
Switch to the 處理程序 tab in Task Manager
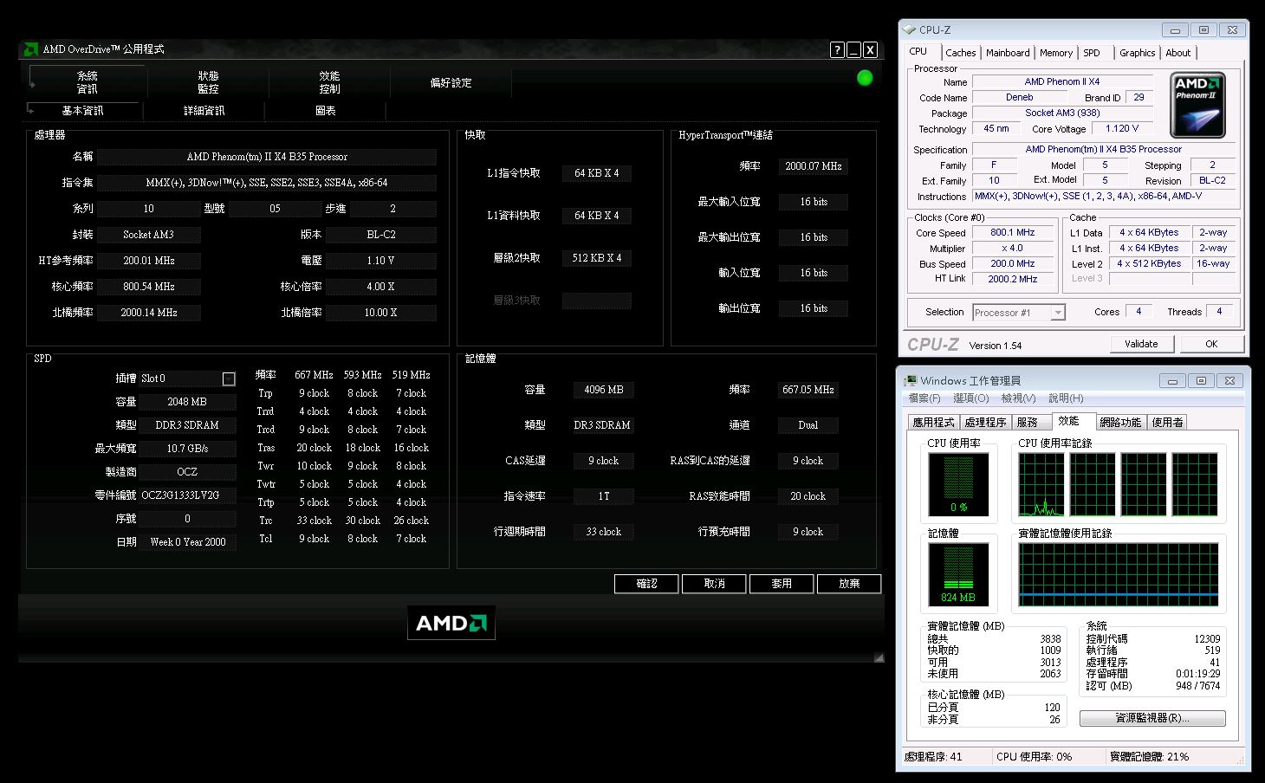tap(985, 422)
